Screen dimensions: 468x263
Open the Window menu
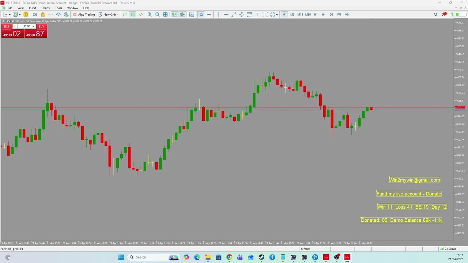pos(72,8)
